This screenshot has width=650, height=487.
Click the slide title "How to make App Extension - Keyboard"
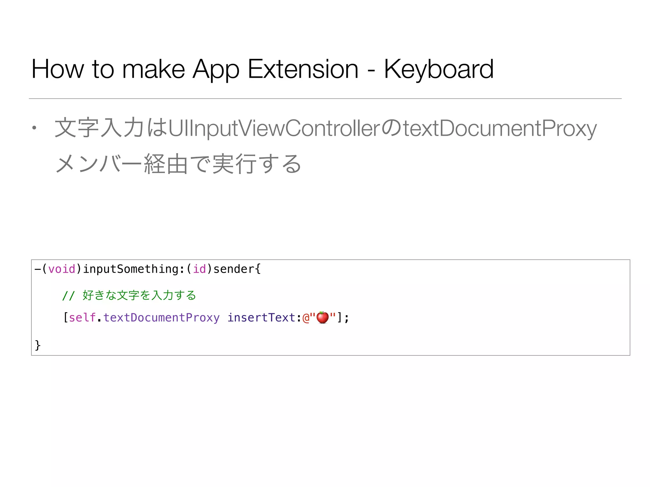(262, 69)
